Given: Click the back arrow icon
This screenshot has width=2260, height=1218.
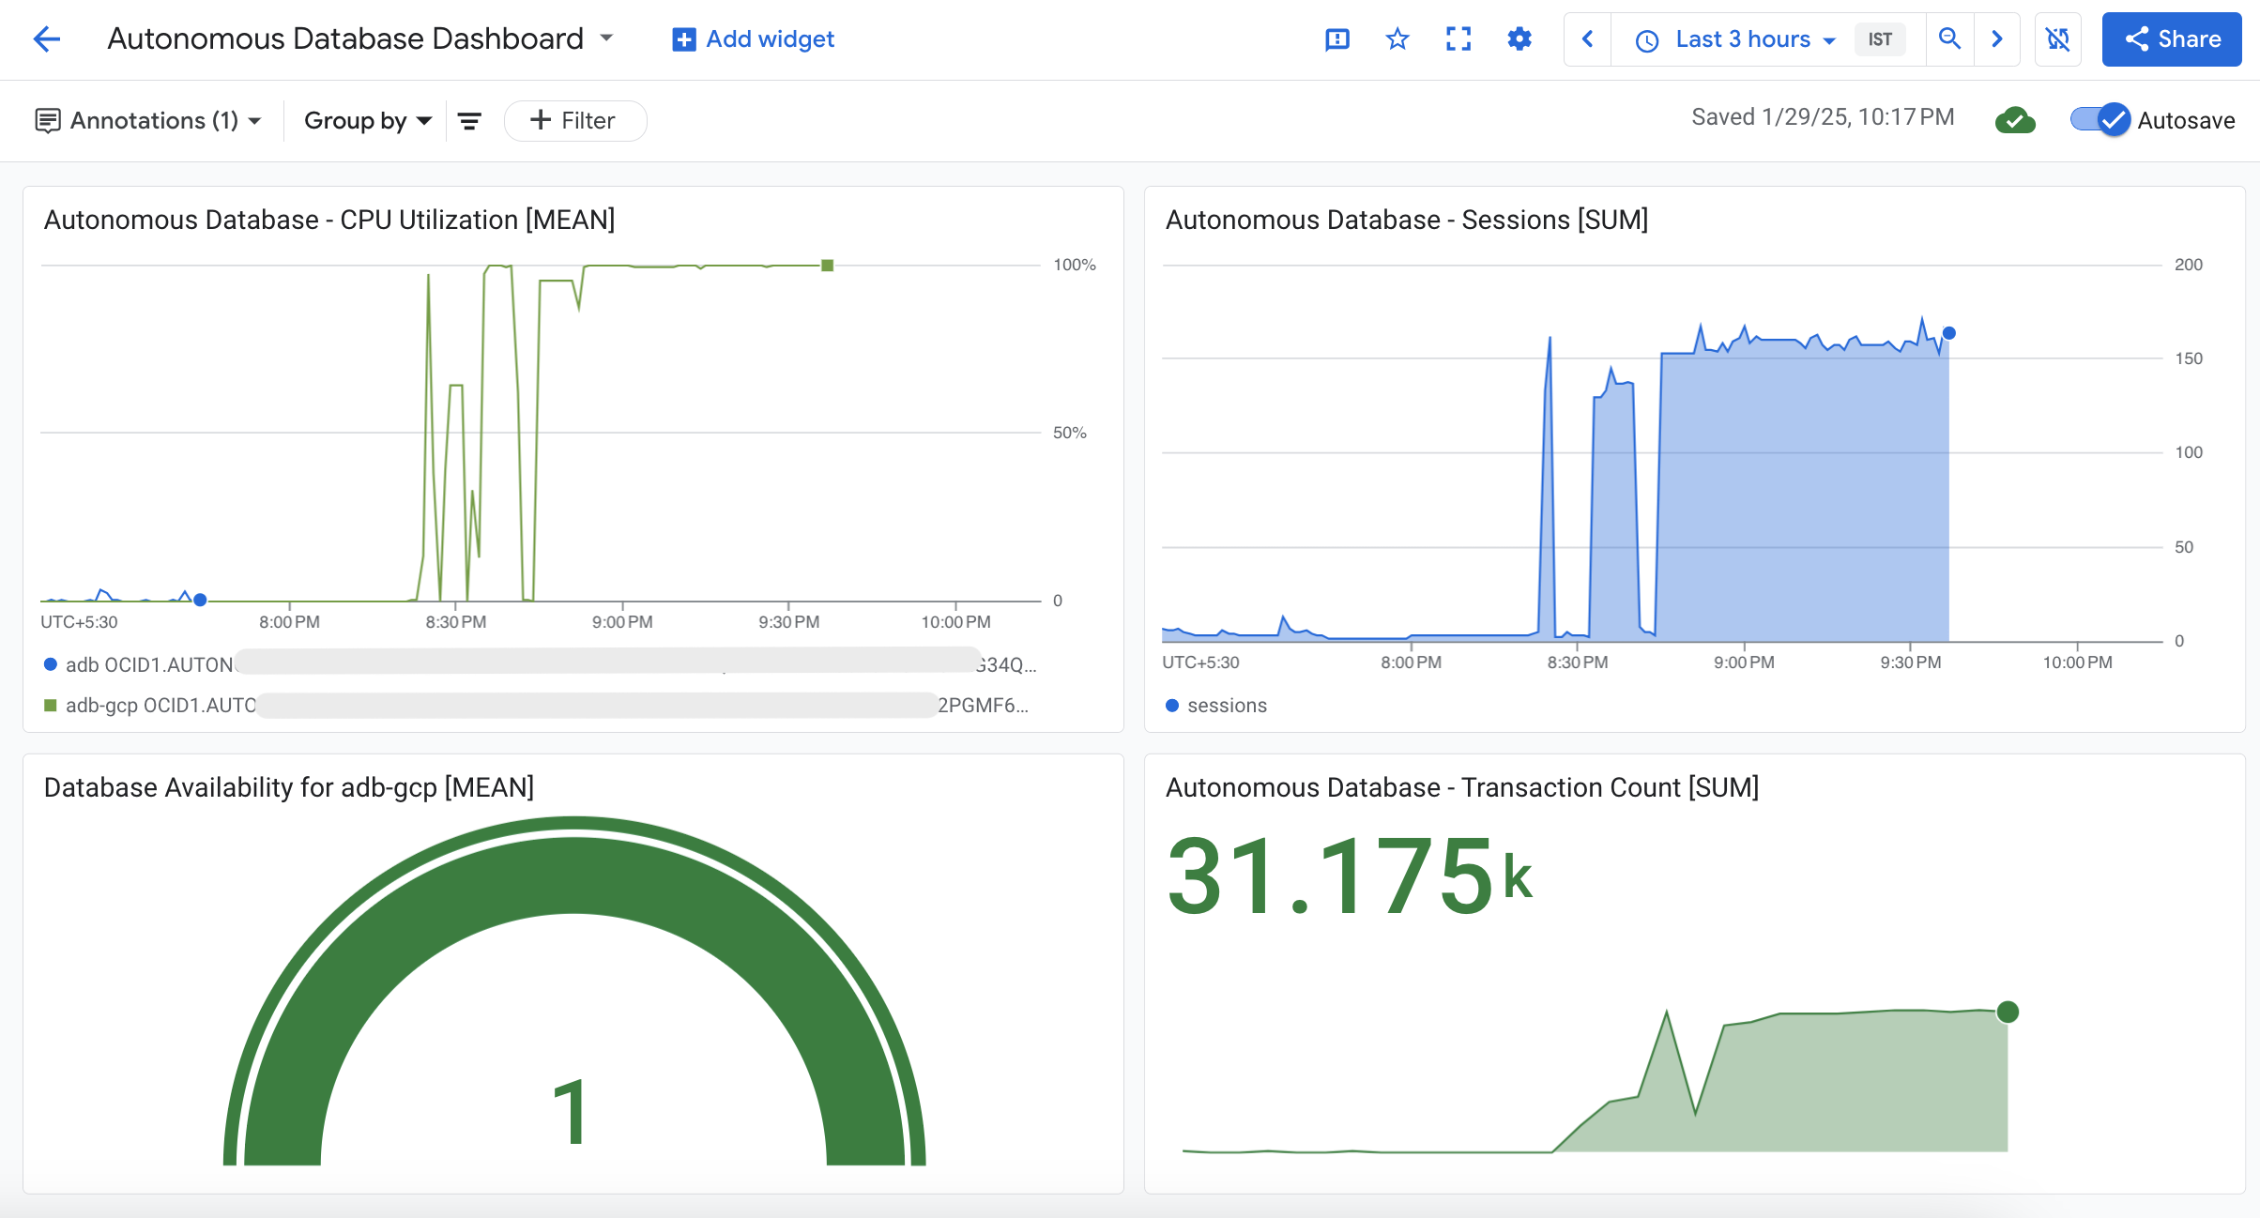Looking at the screenshot, I should point(46,39).
